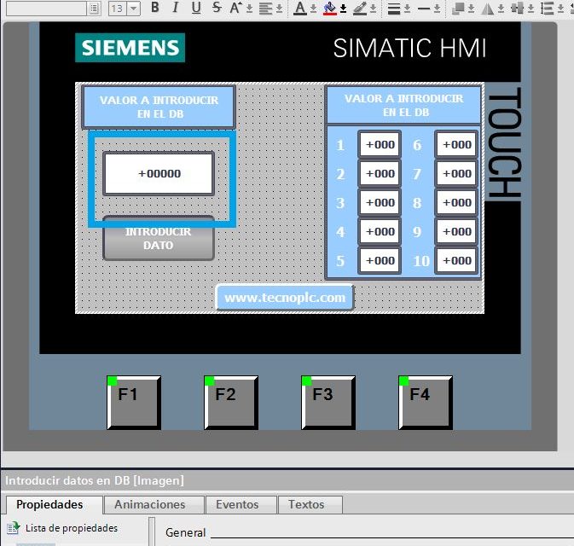
Task: Click the 'Introducir datos en DB [Imagen]' title
Action: pos(95,480)
